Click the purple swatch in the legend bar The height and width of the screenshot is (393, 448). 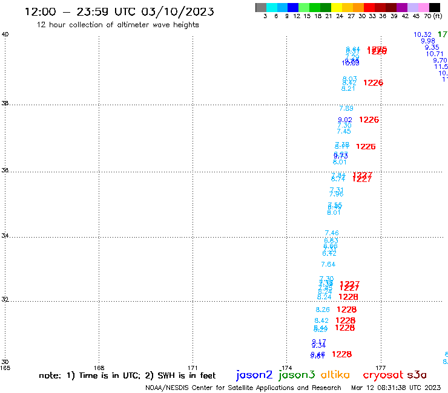pos(402,7)
